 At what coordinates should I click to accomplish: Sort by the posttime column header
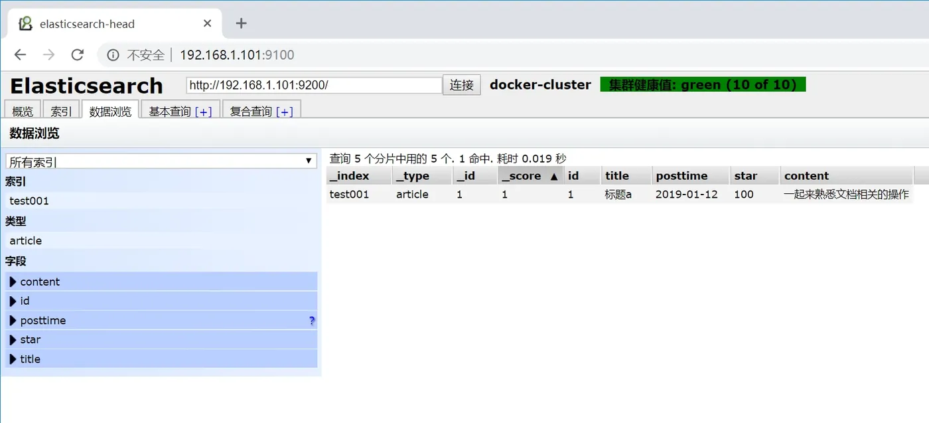[x=691, y=176]
